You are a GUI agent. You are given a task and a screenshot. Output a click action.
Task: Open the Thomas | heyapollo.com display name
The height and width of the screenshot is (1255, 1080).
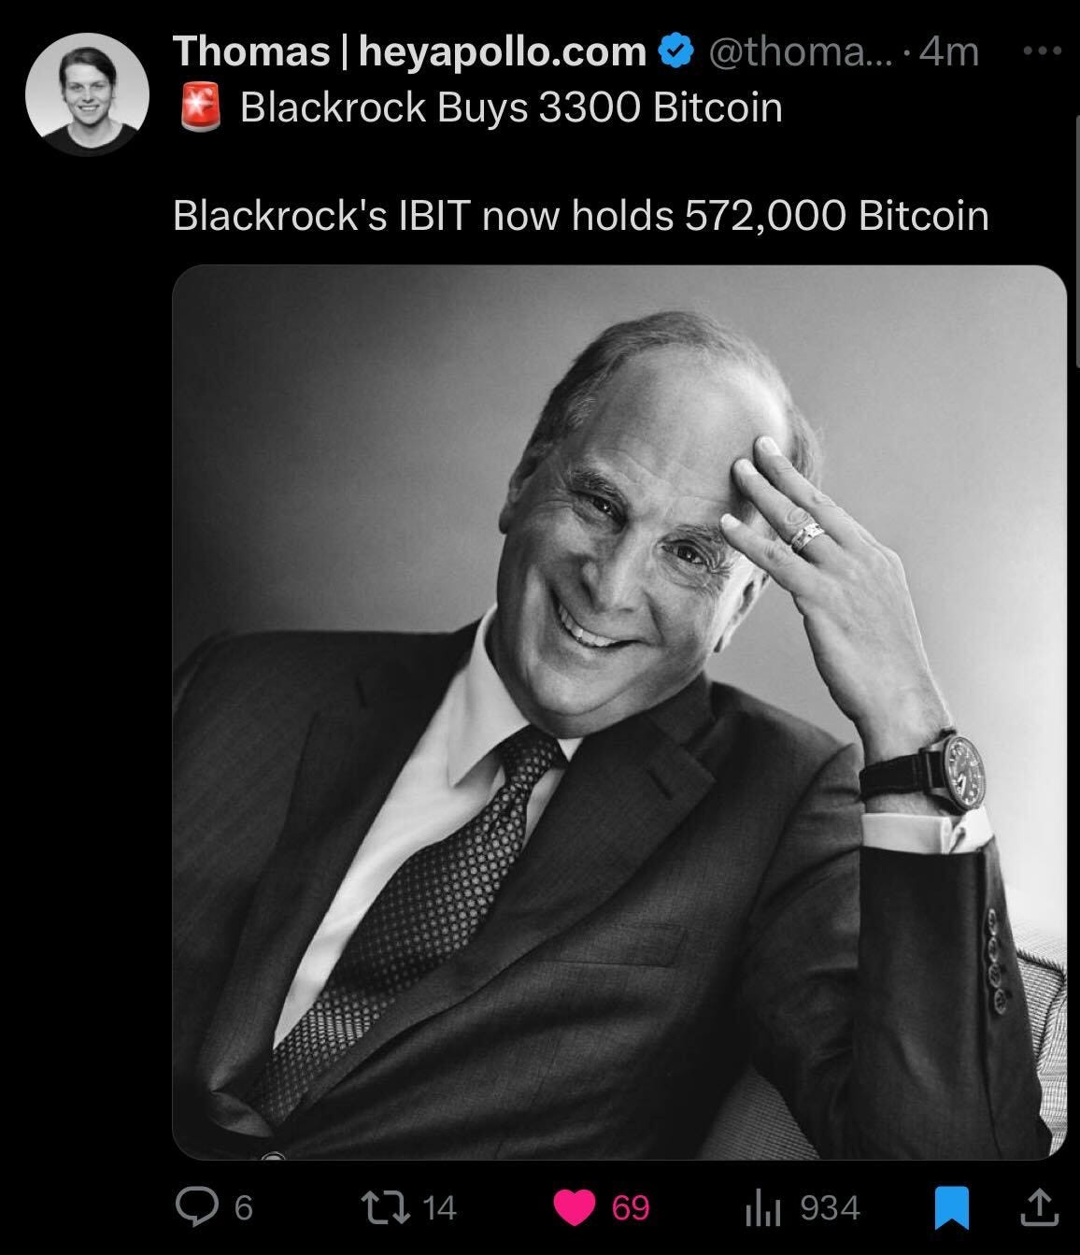tap(410, 52)
